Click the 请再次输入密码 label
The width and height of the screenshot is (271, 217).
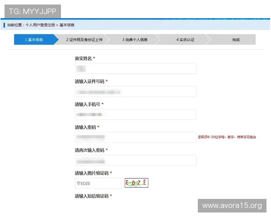point(89,150)
